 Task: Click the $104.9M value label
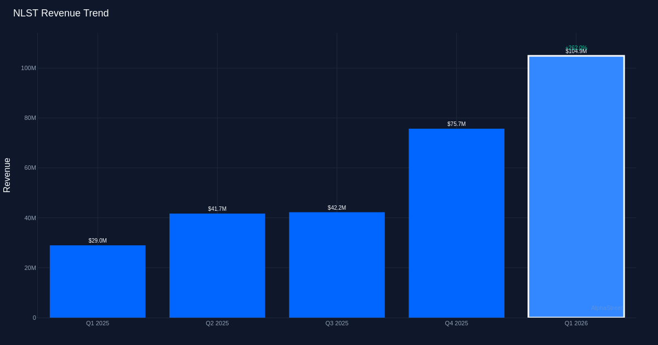(x=576, y=51)
